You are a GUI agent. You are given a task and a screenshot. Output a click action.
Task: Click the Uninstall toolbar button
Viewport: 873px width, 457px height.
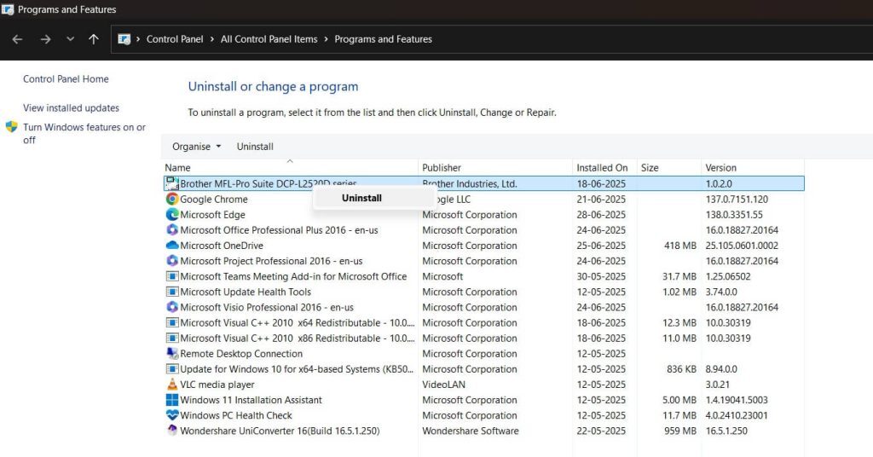click(255, 147)
